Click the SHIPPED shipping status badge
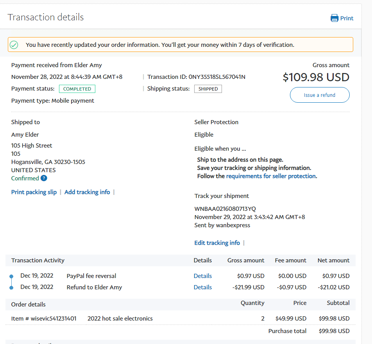This screenshot has height=344, width=372. pyautogui.click(x=208, y=89)
